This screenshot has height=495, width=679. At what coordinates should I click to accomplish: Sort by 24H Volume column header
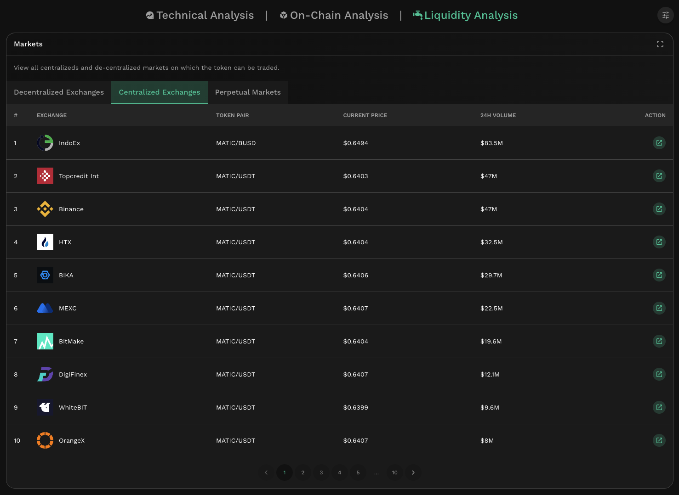[498, 115]
